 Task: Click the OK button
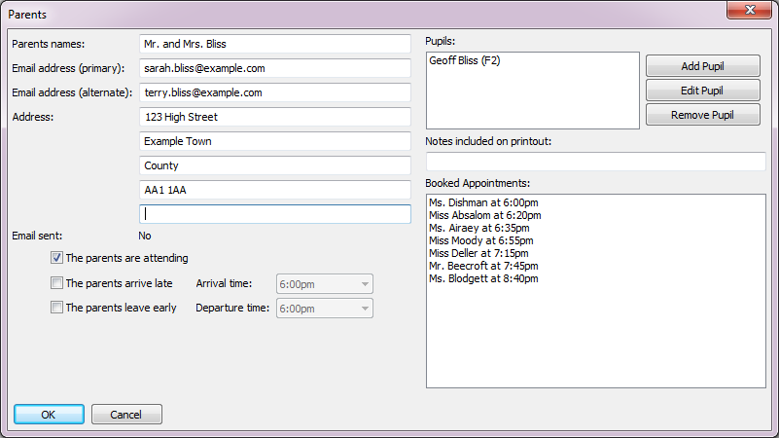pos(49,414)
